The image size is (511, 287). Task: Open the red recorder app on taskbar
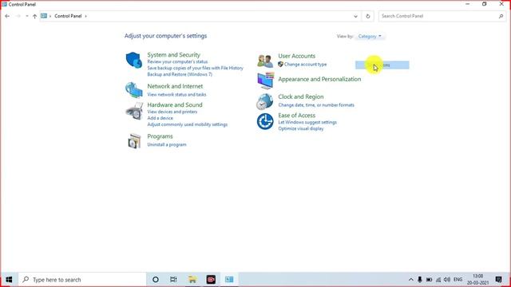[211, 280]
